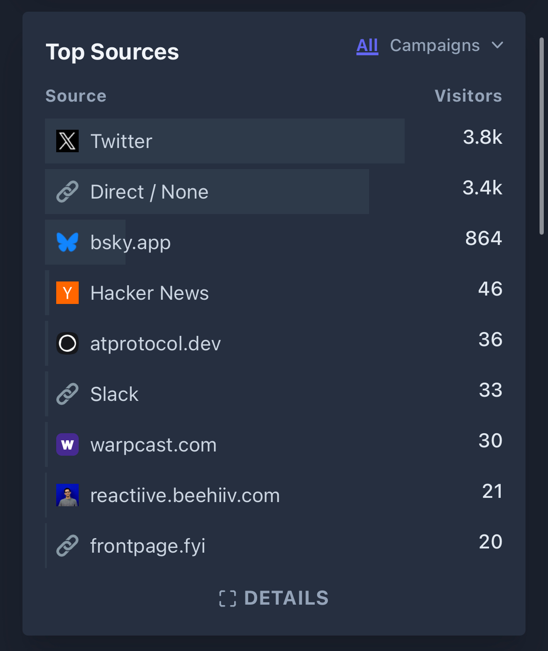Open the DETAILS view
548x651 pixels.
[286, 598]
